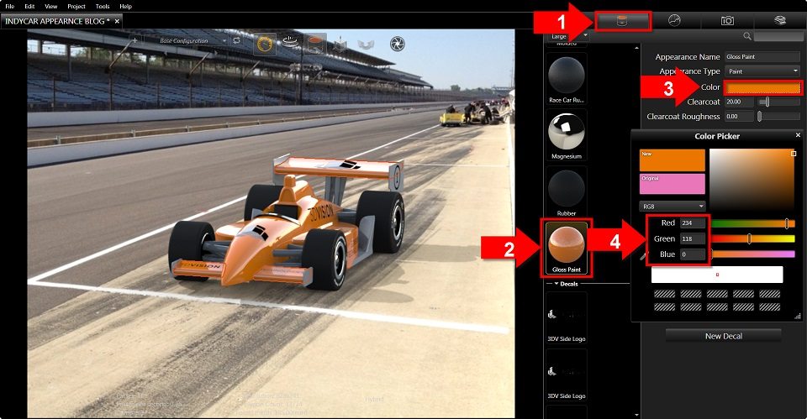Select the Race Car Rubber appearance thumbnail
The height and width of the screenshot is (419, 807).
tap(566, 79)
